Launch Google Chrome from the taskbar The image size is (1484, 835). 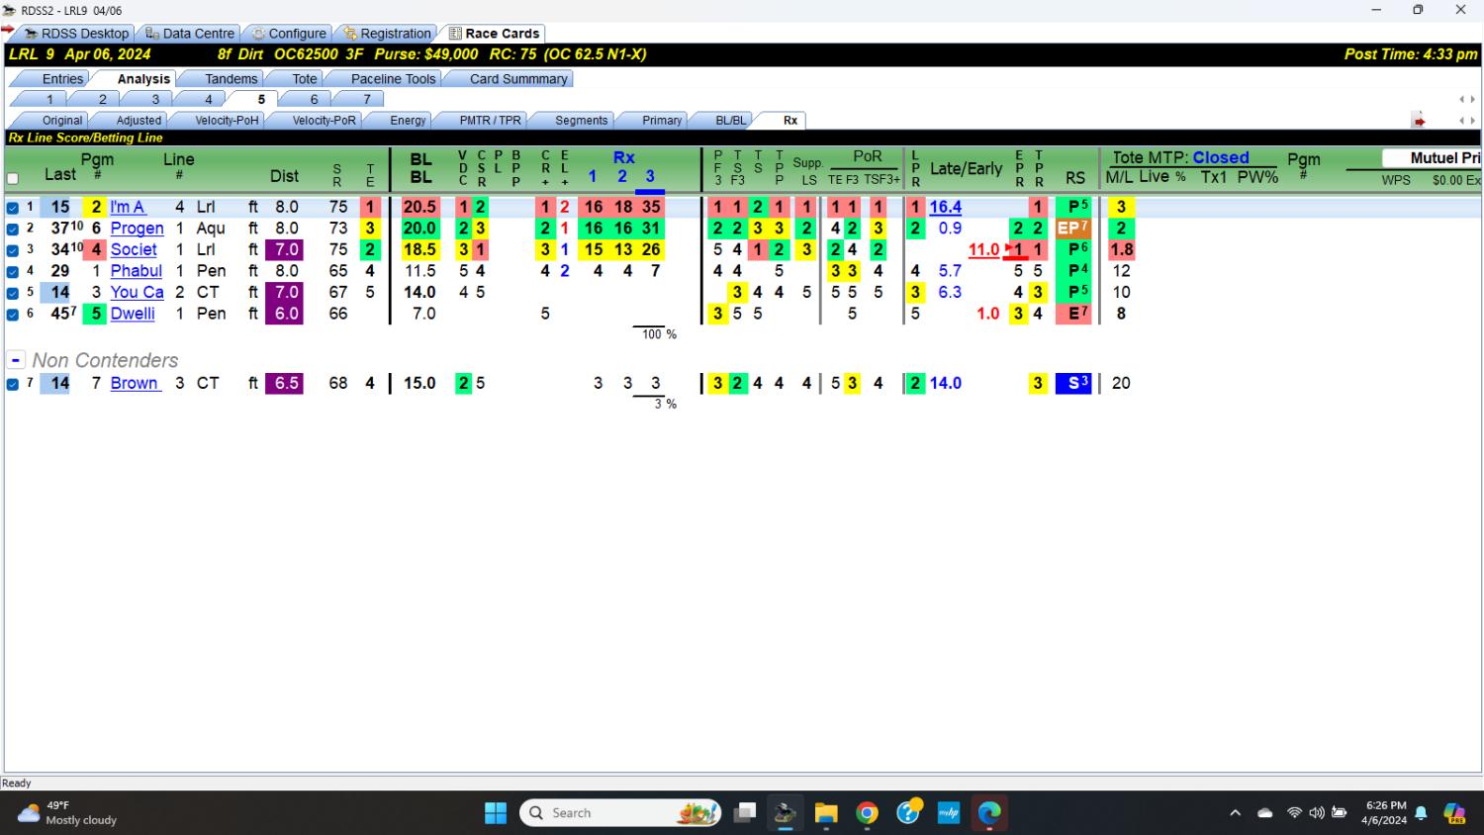click(868, 813)
